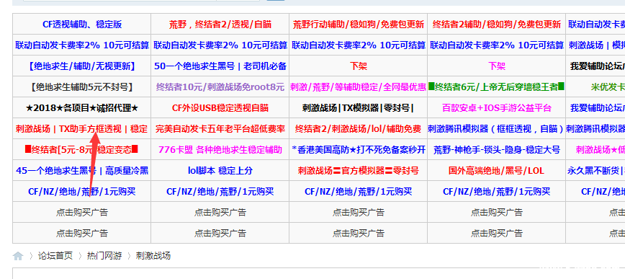625x279 pixels.
Task: Open 50一个绝地求生黑号 | 老司机必备 link
Action: coord(220,66)
